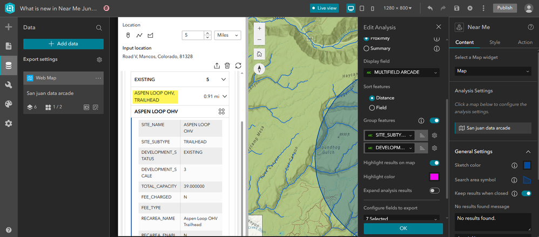Image resolution: width=539 pixels, height=237 pixels.
Task: Click the help question mark in sidebar
Action: (9, 230)
